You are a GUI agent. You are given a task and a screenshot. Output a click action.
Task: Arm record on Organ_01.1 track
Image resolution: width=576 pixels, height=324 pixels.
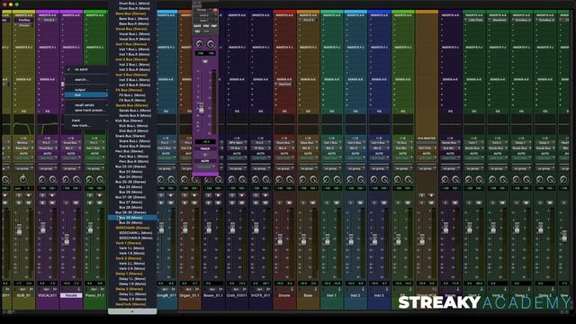point(194,195)
